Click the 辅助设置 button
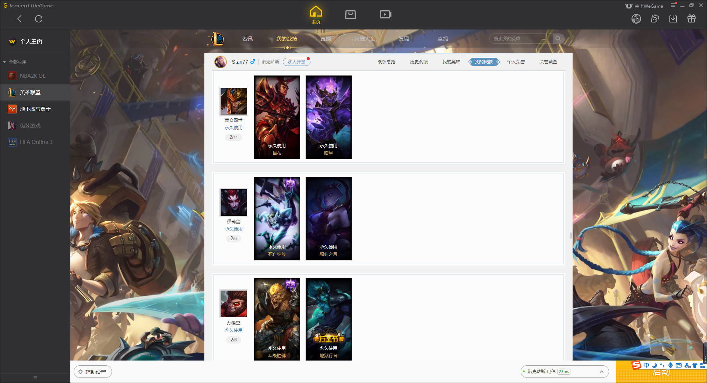The height and width of the screenshot is (383, 707). [x=93, y=372]
